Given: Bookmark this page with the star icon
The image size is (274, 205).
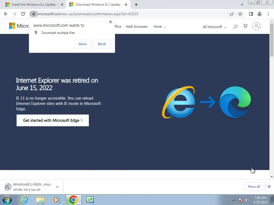Looking at the screenshot, I should pyautogui.click(x=240, y=14).
